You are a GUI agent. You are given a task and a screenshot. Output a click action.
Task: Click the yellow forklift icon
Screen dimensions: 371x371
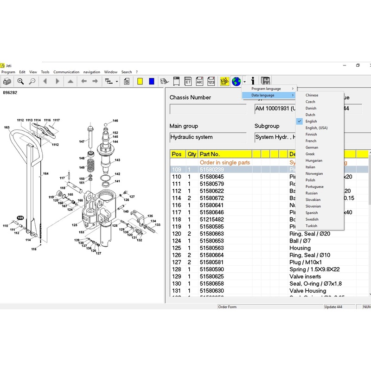pyautogui.click(x=224, y=82)
